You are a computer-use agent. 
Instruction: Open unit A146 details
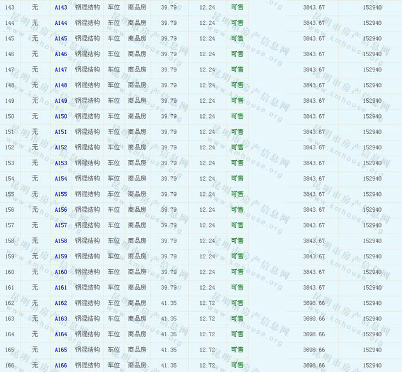(x=61, y=54)
